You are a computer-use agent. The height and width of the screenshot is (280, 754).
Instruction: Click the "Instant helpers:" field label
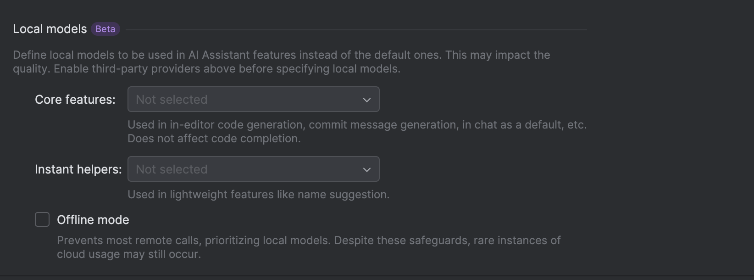click(x=78, y=169)
